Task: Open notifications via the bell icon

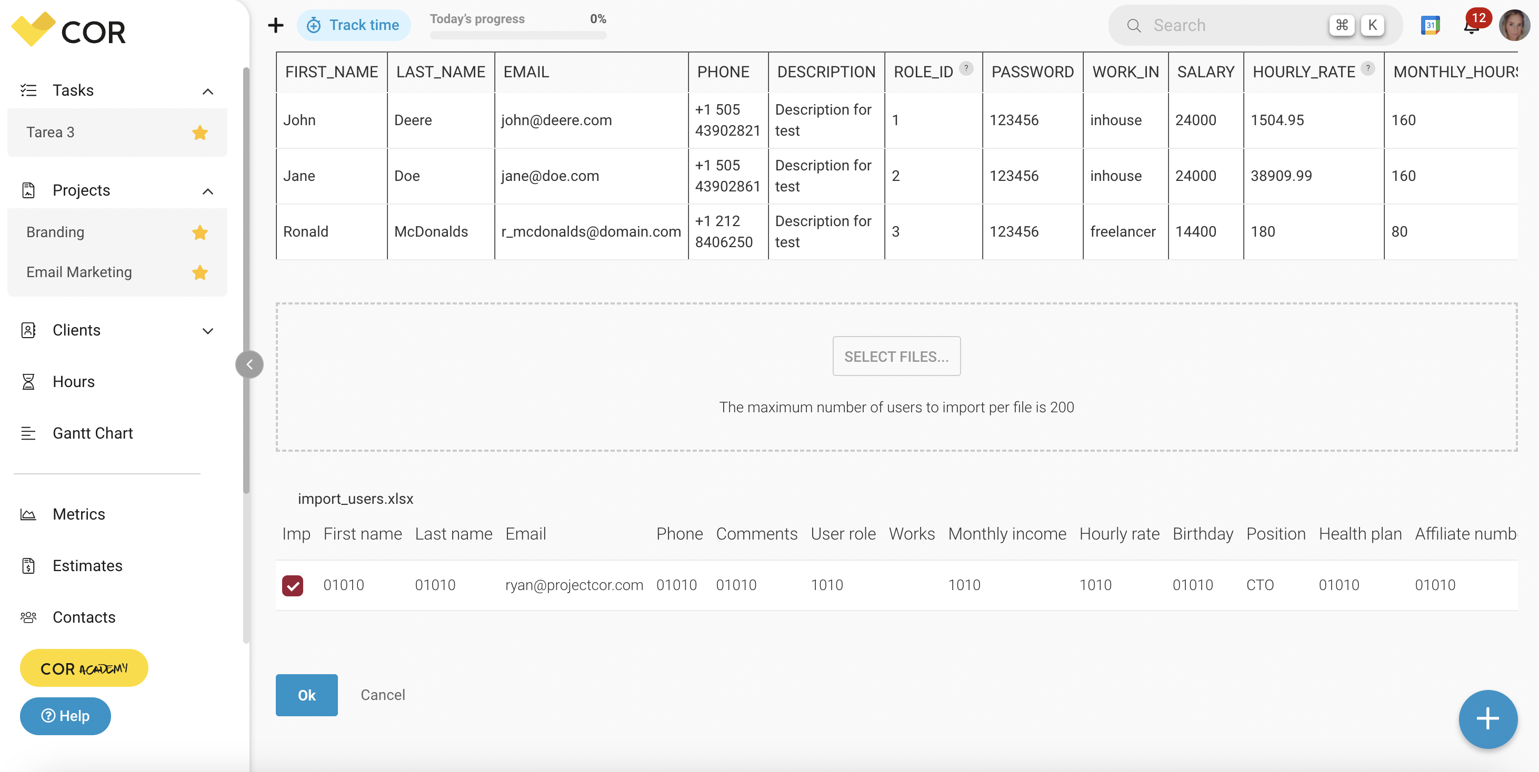Action: click(x=1471, y=25)
